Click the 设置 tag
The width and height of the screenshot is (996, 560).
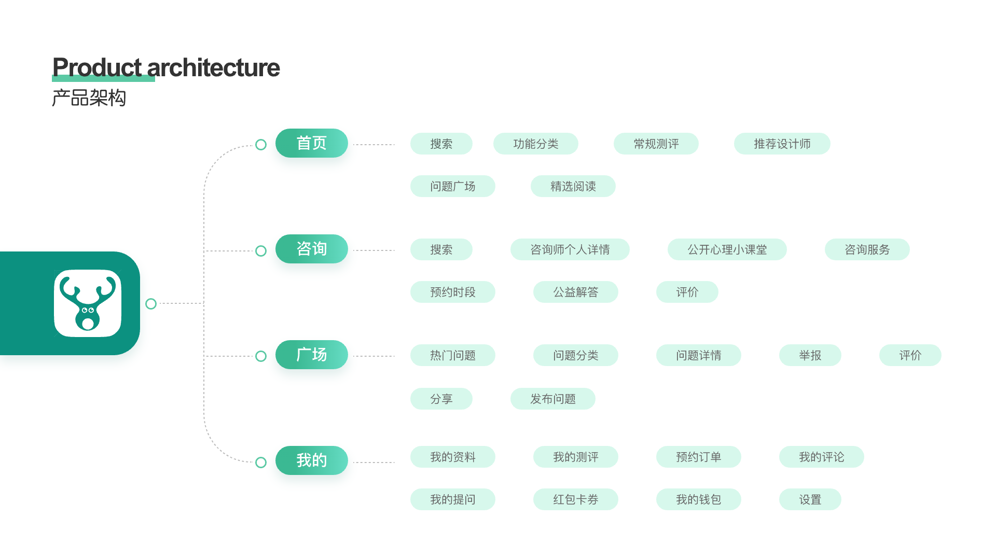[x=810, y=499]
